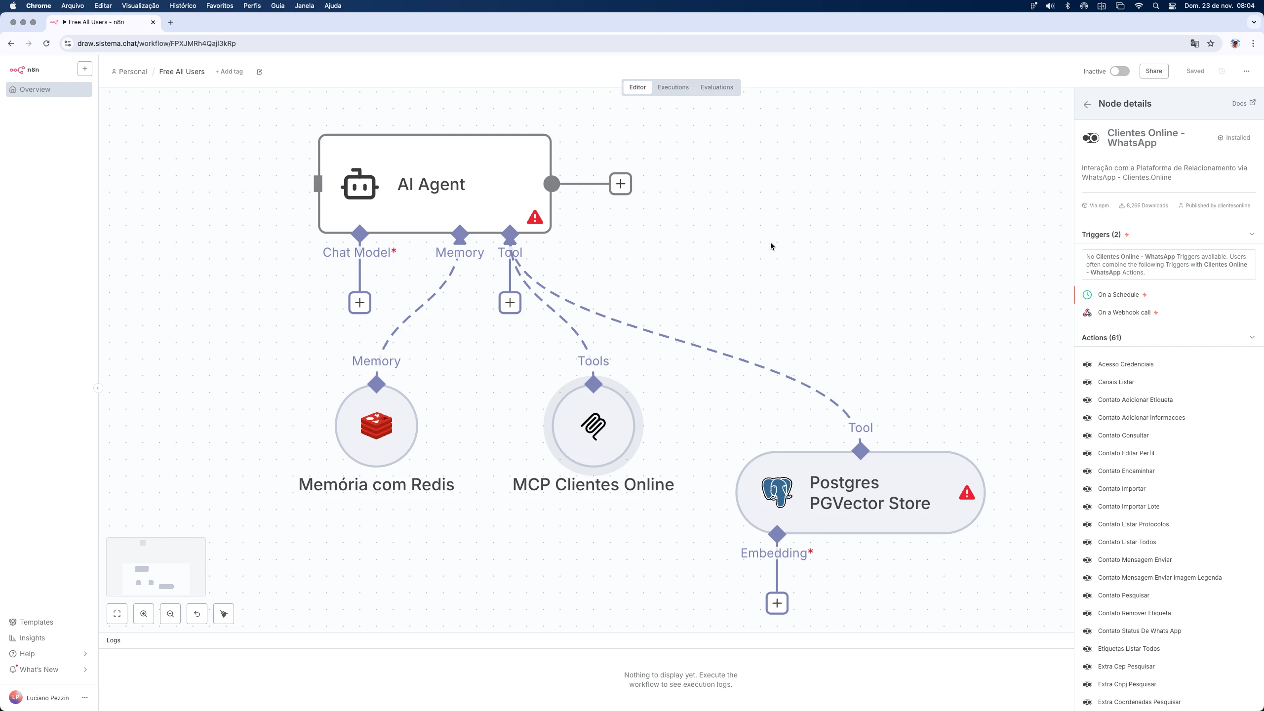The width and height of the screenshot is (1264, 711).
Task: Open Templates in the sidebar
Action: tap(49, 622)
